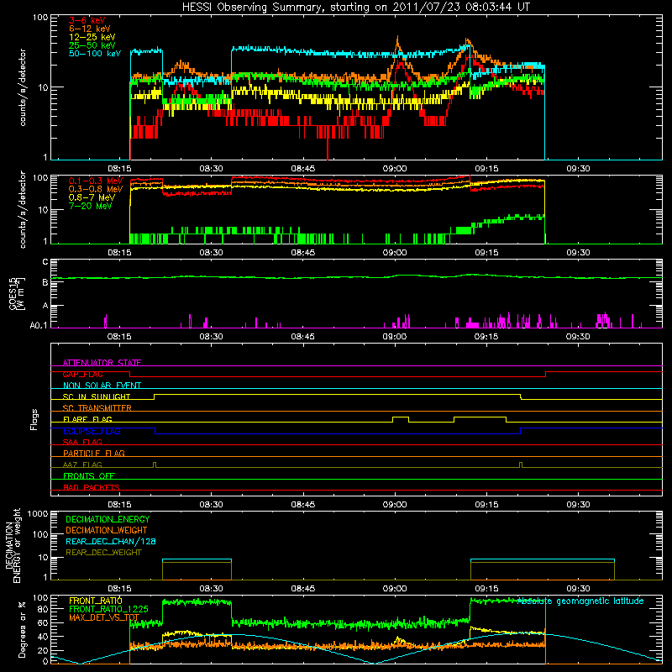This screenshot has height=672, width=672.
Task: Select the GAP_FLAG label
Action: click(82, 374)
